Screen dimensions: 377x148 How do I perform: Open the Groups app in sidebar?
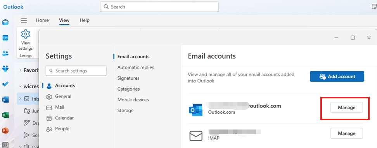tap(5, 69)
